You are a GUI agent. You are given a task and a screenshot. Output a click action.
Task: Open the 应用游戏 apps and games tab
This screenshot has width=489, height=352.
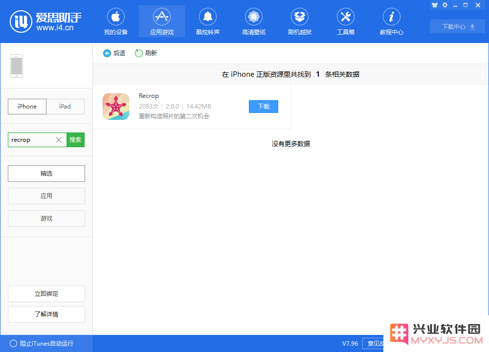click(x=161, y=22)
